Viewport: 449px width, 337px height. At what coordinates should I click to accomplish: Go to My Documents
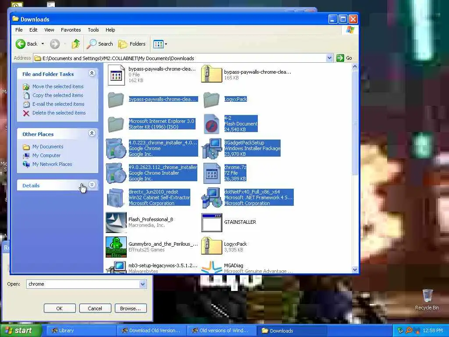click(48, 147)
